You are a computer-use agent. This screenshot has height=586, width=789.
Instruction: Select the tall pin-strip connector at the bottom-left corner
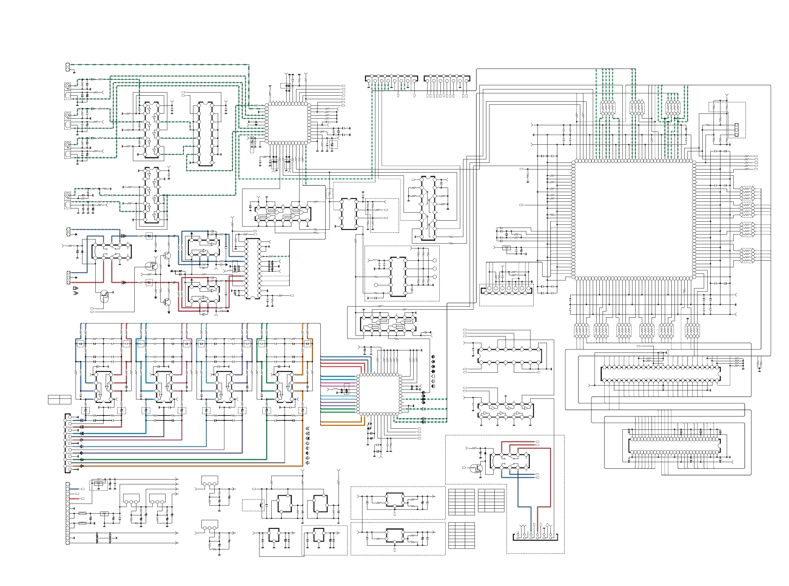(x=68, y=513)
